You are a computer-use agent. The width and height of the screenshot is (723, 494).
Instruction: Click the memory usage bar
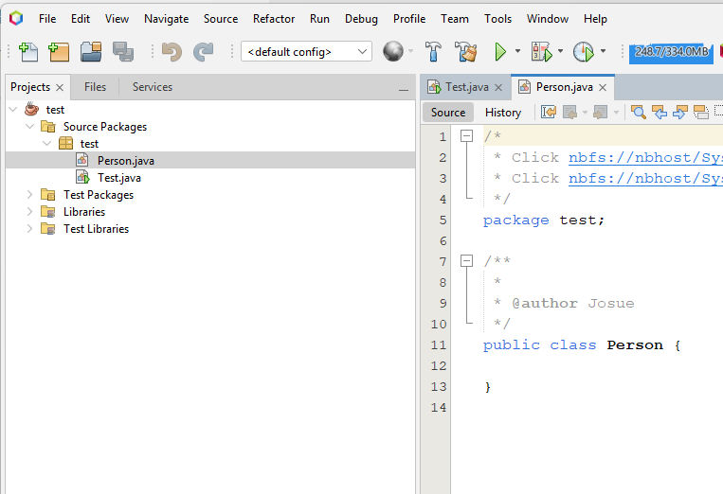tap(671, 52)
